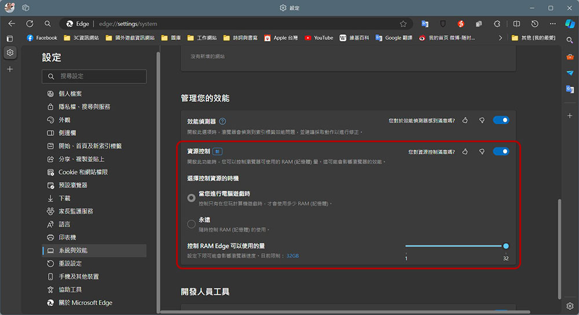Add this page to favorites with the star icon

tap(403, 24)
